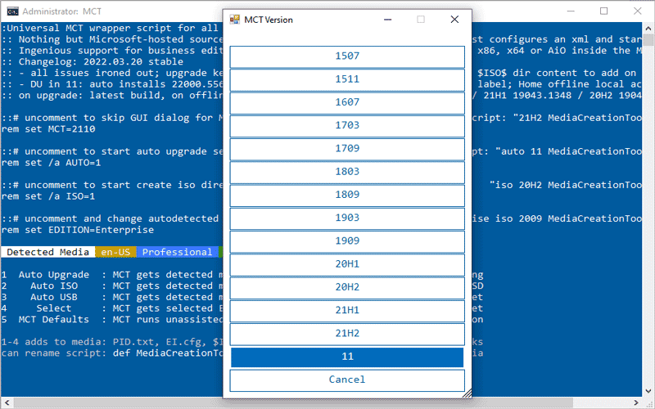Viewport: 655px width, 409px height.
Task: Select the 1703 version button
Action: 347,126
